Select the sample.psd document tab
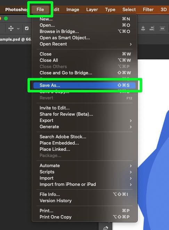The width and height of the screenshot is (169, 230). click(x=15, y=39)
